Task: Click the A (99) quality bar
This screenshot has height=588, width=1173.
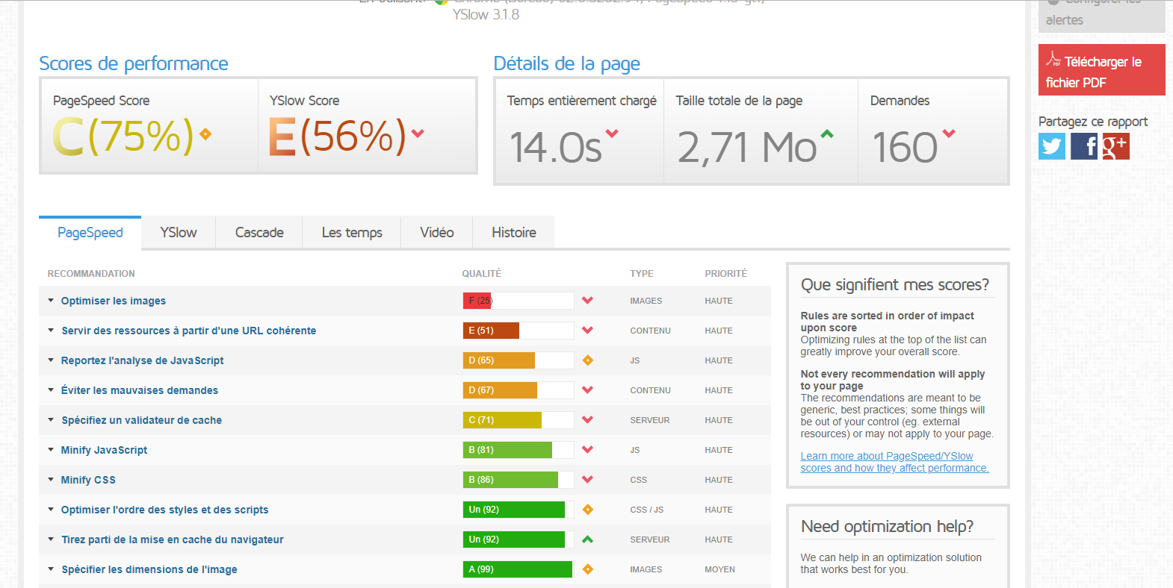Action: (x=519, y=569)
